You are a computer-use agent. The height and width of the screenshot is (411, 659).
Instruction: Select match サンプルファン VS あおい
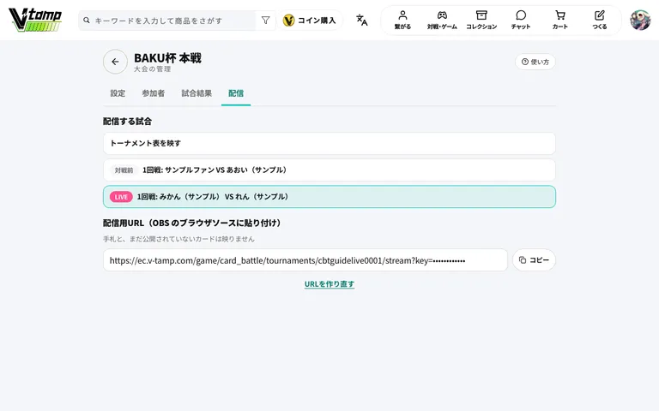pyautogui.click(x=329, y=170)
